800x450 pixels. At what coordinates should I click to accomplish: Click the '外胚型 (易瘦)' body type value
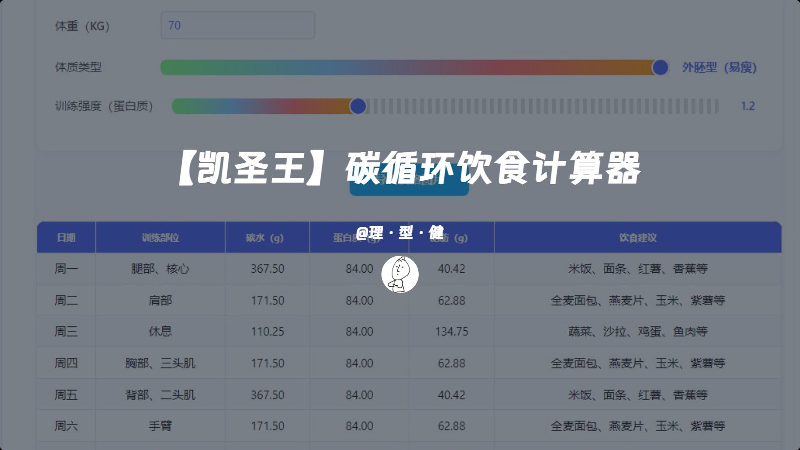719,67
